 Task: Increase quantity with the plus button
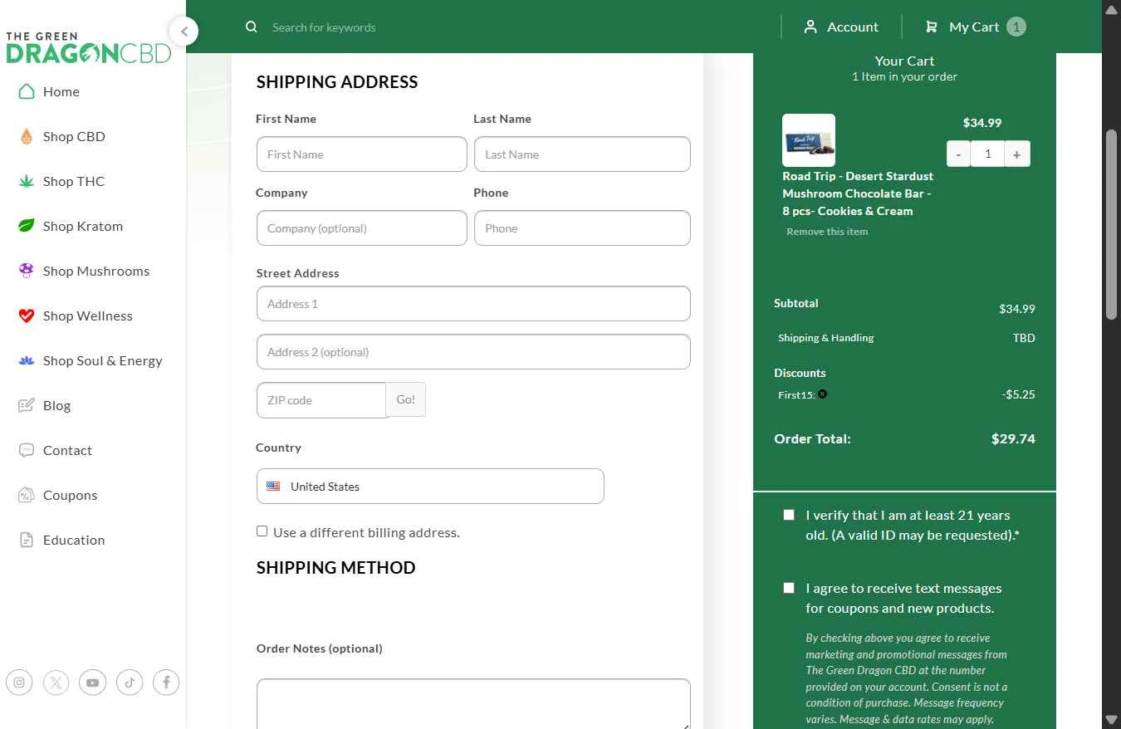pyautogui.click(x=1016, y=154)
